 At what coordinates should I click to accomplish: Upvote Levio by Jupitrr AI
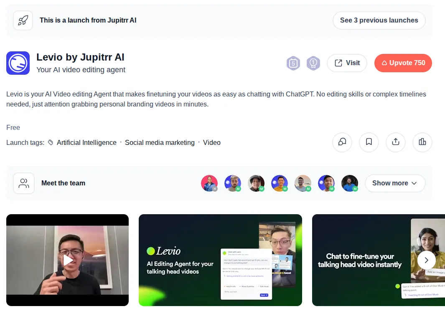tap(403, 63)
